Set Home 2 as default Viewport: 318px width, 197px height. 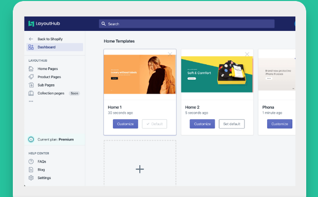[x=232, y=124]
